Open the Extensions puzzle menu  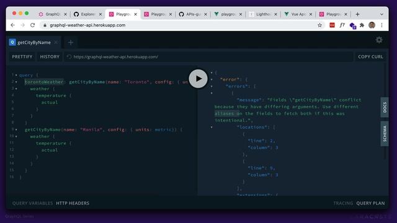tap(362, 25)
